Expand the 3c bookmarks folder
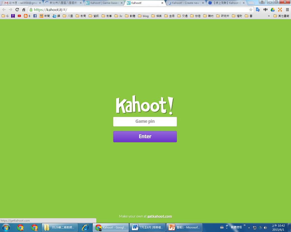Viewport: 291px width, 232px height. [118, 16]
